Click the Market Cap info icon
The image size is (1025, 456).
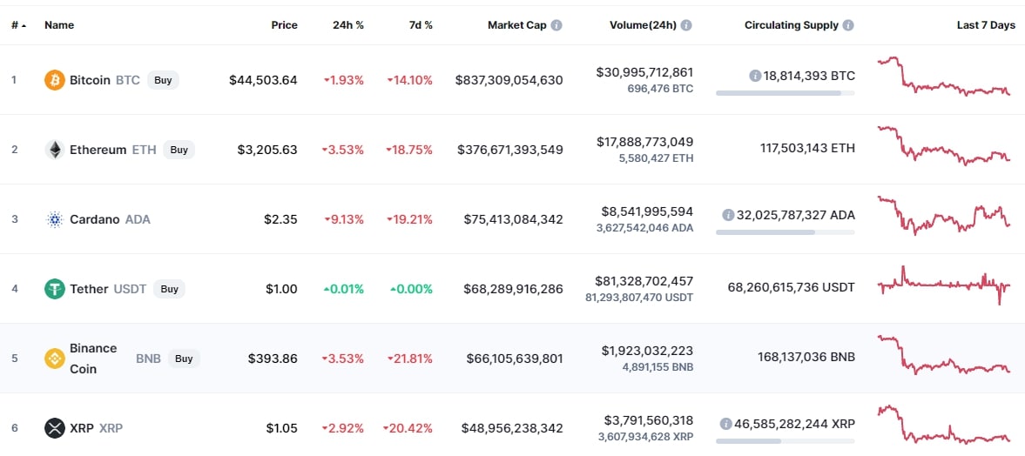coord(556,25)
